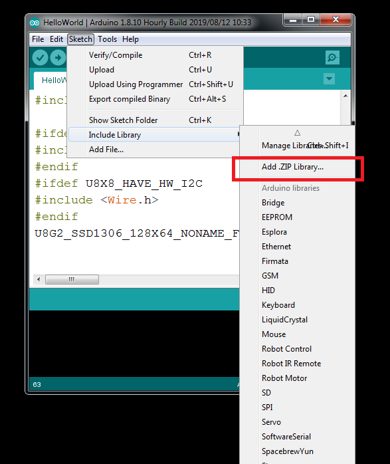Image resolution: width=390 pixels, height=464 pixels.
Task: Choose Add .ZIP Library...
Action: pyautogui.click(x=298, y=167)
